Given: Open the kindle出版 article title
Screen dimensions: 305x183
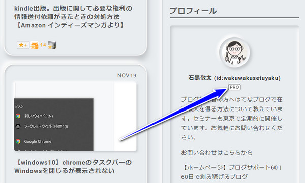Looking at the screenshot, I should pyautogui.click(x=73, y=17).
